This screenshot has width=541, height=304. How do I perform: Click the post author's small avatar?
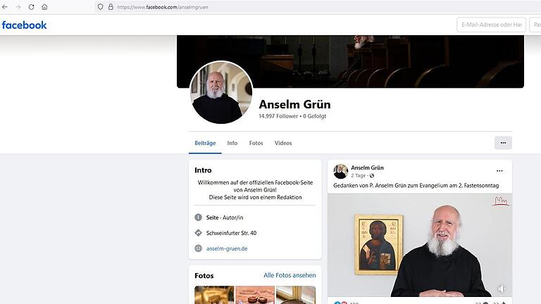click(x=340, y=171)
